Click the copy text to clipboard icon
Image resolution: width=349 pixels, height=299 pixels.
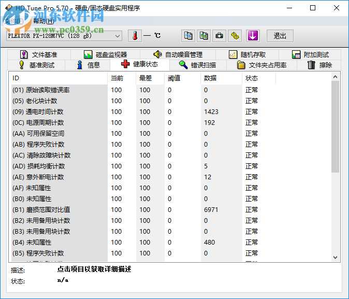[x=188, y=36]
